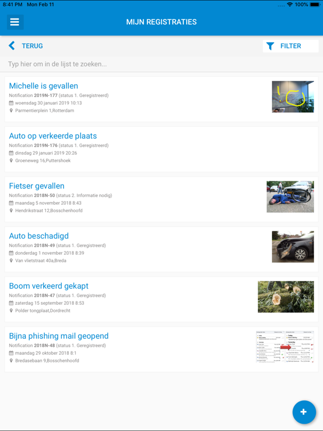The image size is (323, 431).
Task: View the fallen cyclist photo thumbnail
Action: (x=290, y=196)
